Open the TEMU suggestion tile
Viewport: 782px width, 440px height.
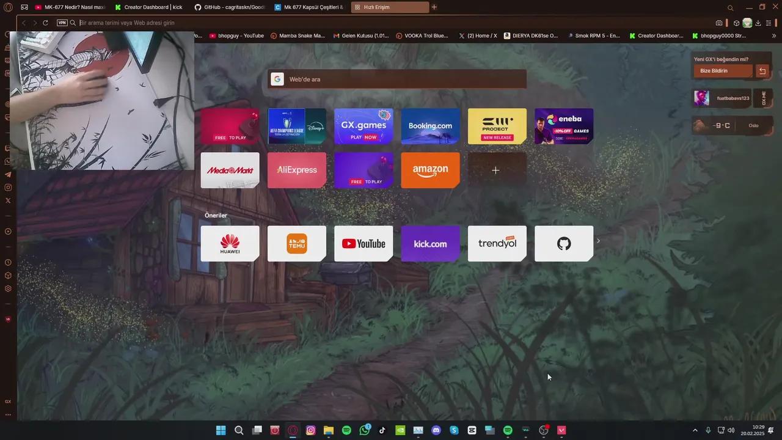click(297, 244)
